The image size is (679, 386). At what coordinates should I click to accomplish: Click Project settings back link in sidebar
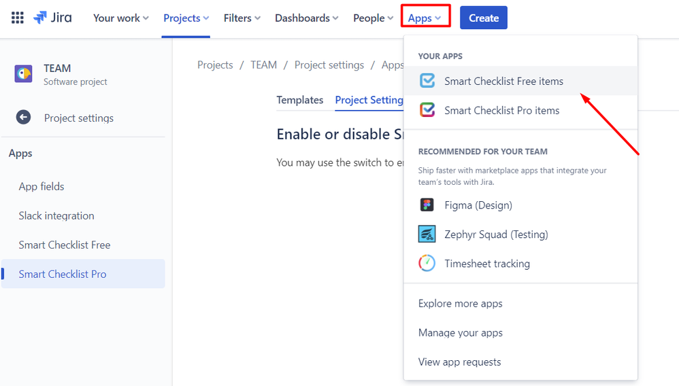[78, 118]
